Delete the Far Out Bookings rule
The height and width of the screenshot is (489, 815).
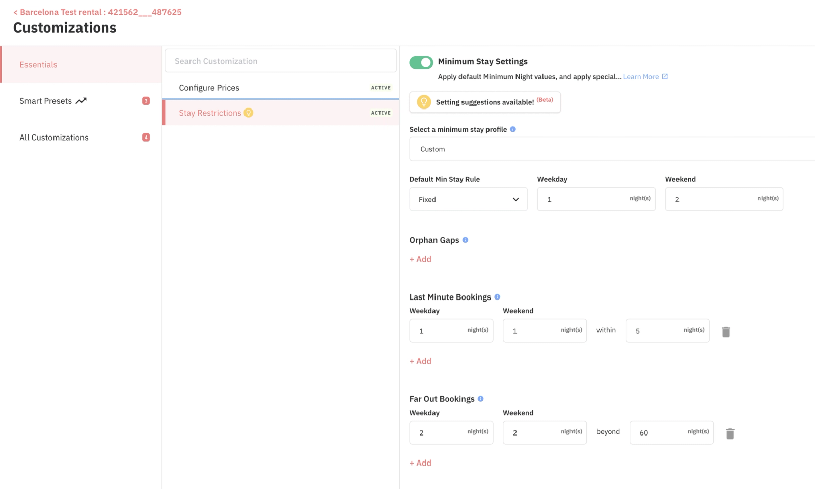point(730,433)
